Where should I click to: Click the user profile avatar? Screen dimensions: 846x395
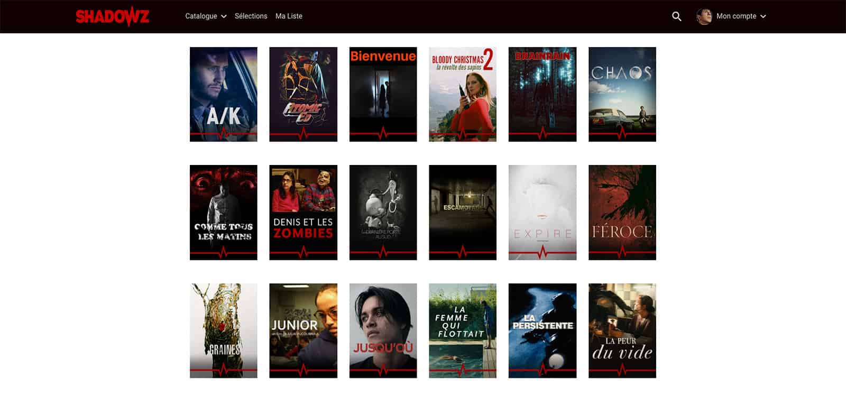click(x=704, y=16)
